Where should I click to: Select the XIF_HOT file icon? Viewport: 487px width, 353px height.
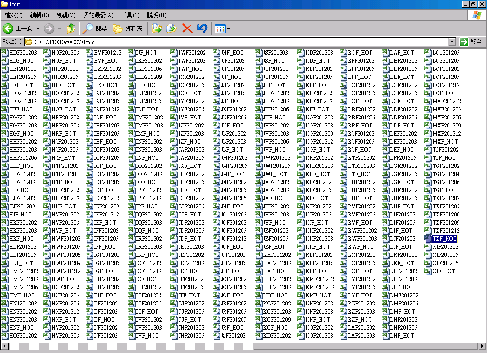(428, 271)
